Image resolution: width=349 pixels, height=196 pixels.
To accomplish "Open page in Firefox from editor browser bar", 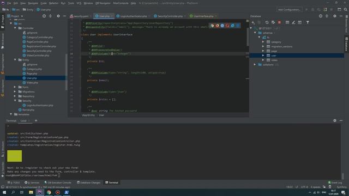I will (217, 26).
